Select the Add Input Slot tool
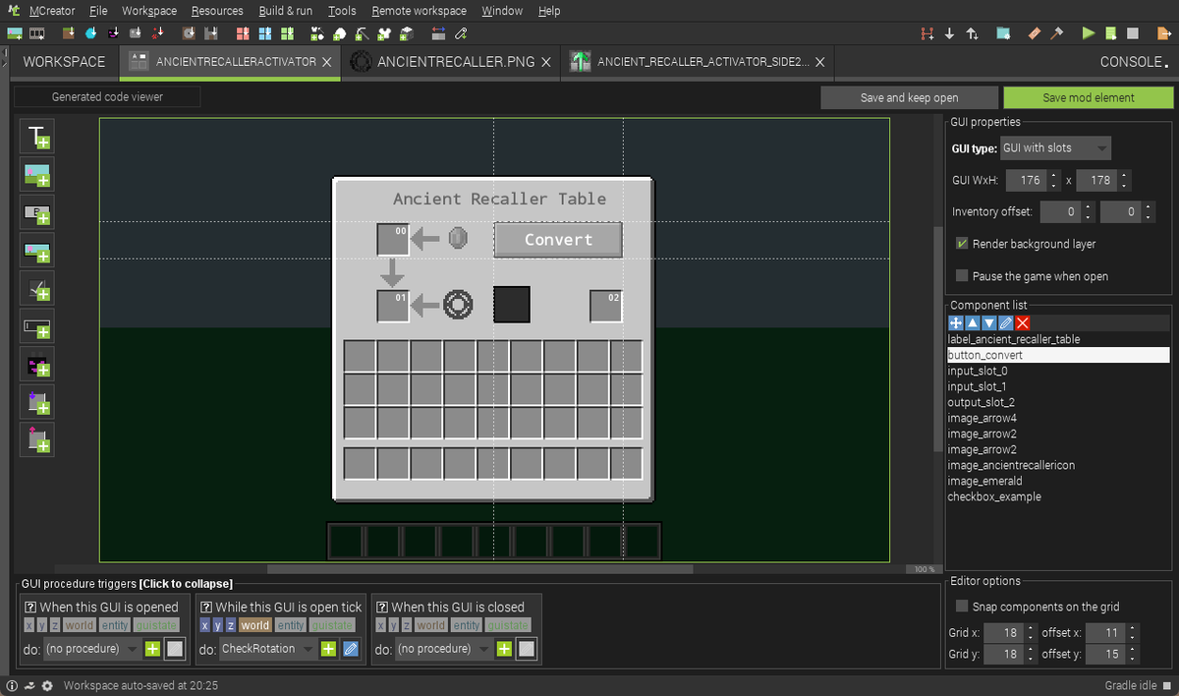 [x=36, y=401]
